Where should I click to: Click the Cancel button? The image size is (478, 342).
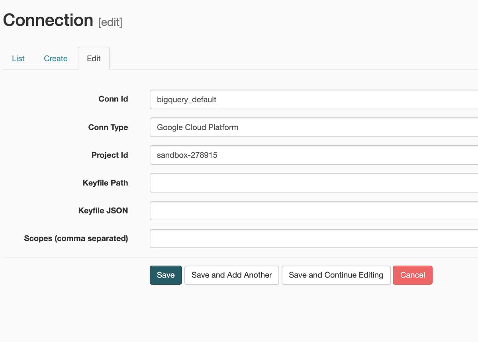tap(413, 275)
